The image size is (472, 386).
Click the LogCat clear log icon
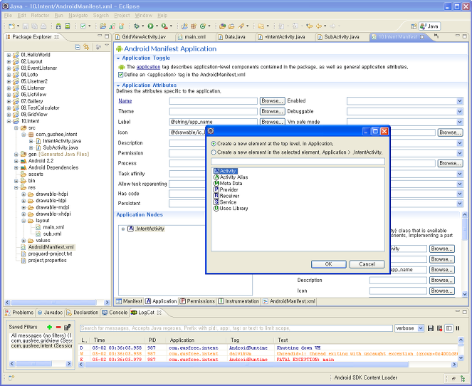point(439,328)
